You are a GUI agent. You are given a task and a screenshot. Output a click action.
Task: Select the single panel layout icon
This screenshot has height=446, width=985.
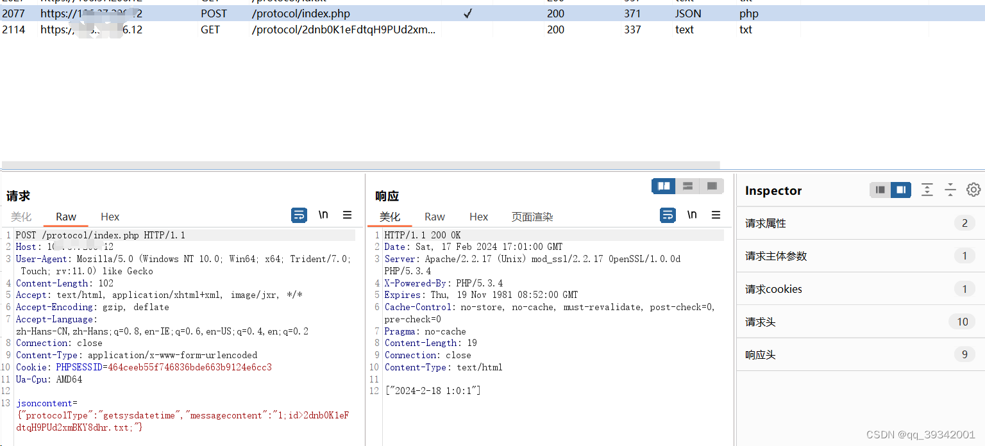(711, 186)
